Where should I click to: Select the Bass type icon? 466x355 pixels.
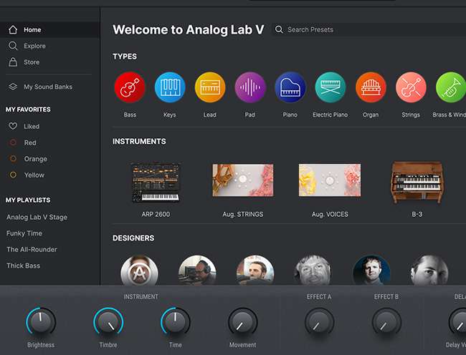tap(130, 87)
